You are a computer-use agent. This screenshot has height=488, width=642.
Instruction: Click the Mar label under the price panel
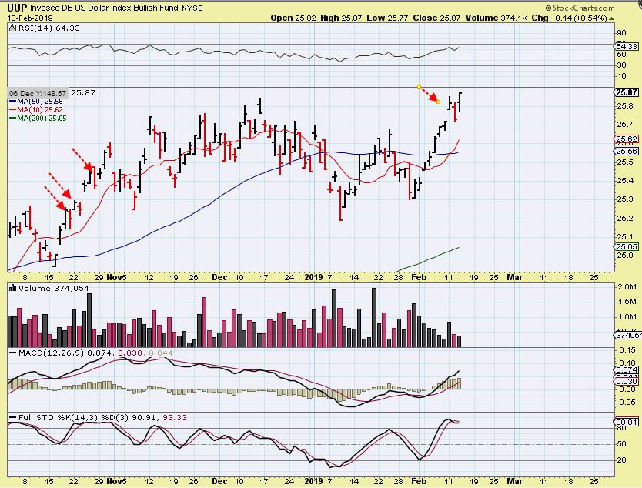click(515, 277)
